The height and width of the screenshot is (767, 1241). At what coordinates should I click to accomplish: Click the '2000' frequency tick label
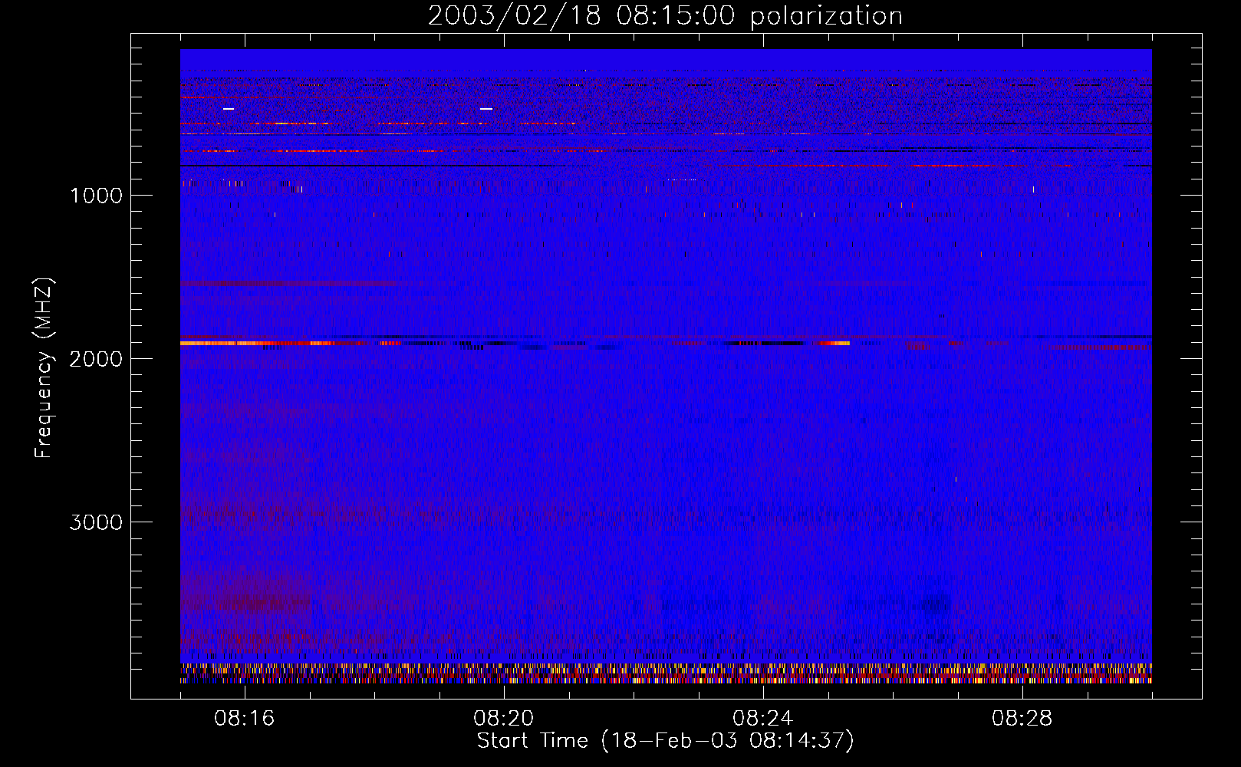pyautogui.click(x=96, y=359)
